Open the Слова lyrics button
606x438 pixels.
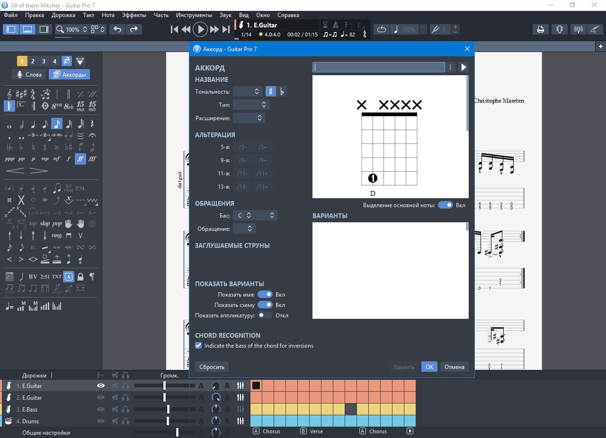click(29, 75)
